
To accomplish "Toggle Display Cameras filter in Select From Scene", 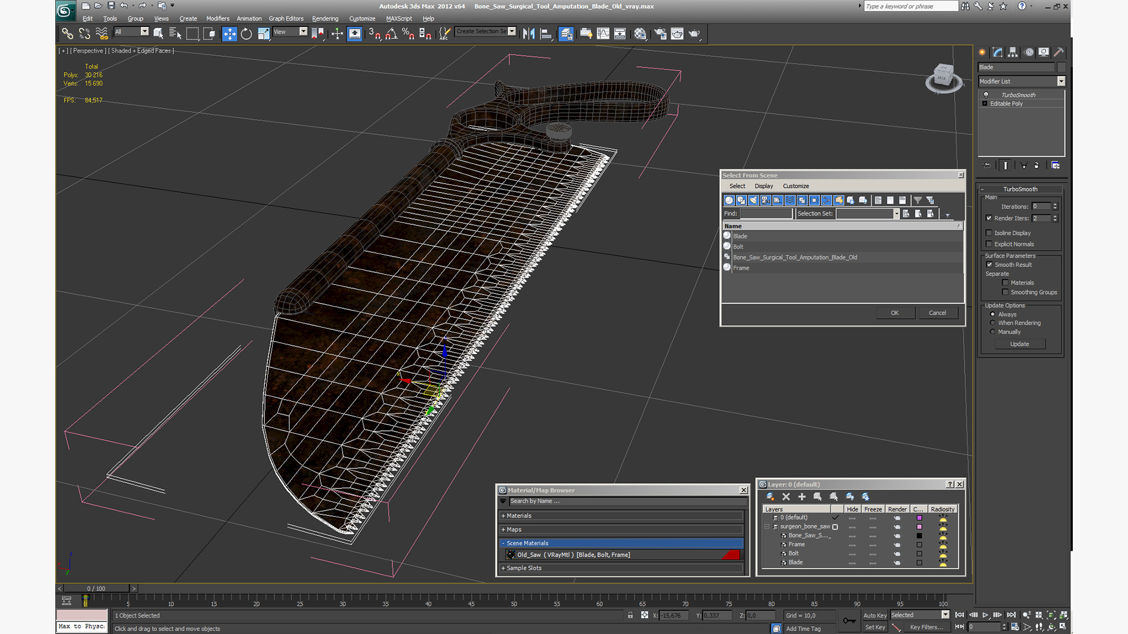I will 766,200.
